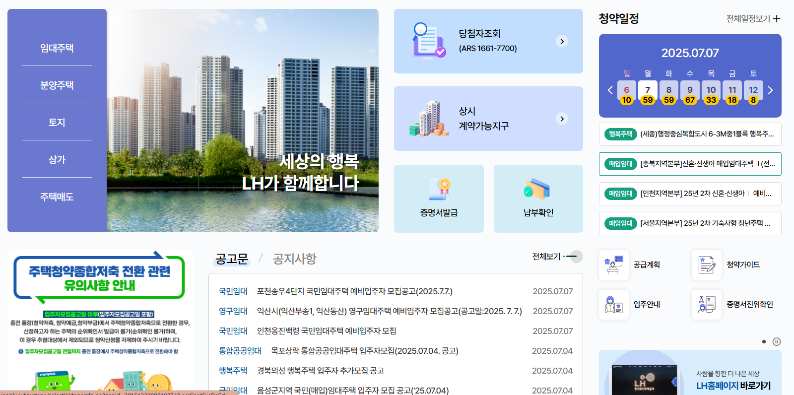The height and width of the screenshot is (395, 794).
Task: Open 익산시 영구임대주택 예비입주자 notice
Action: click(389, 311)
